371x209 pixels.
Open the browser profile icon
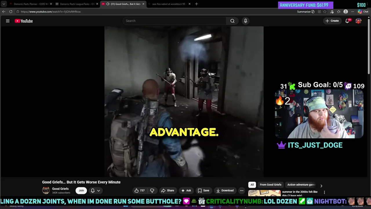pos(345,12)
